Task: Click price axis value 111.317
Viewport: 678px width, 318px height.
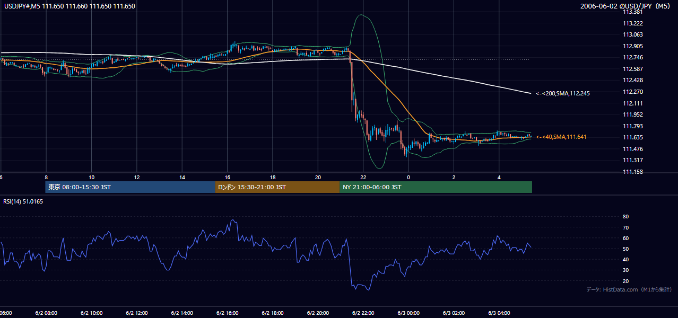Action: (633, 160)
